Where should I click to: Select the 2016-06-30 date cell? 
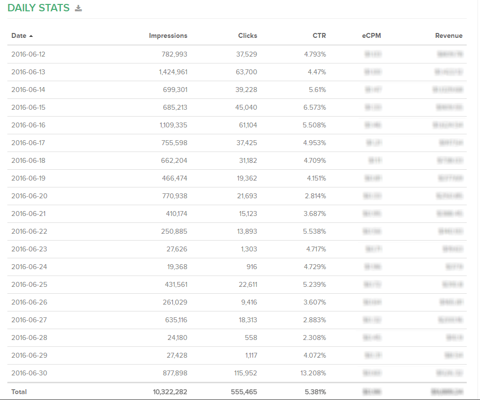click(30, 373)
